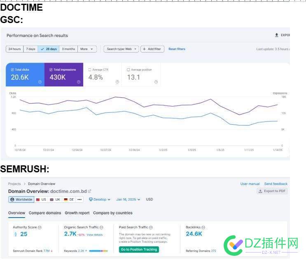Viewport: 306px width, 262px height.
Task: Click the Add filter button
Action: [x=152, y=49]
